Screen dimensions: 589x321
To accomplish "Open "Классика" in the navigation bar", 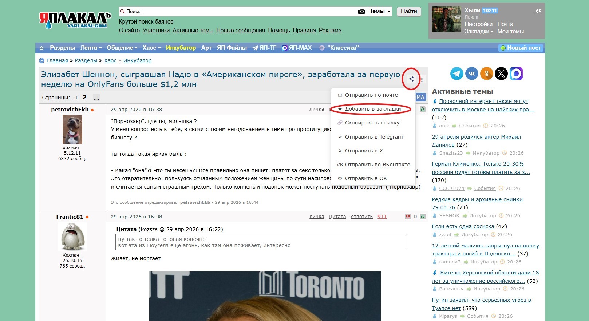I will coord(339,48).
